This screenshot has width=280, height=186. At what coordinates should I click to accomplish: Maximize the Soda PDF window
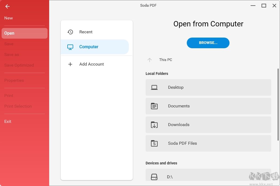point(264,6)
